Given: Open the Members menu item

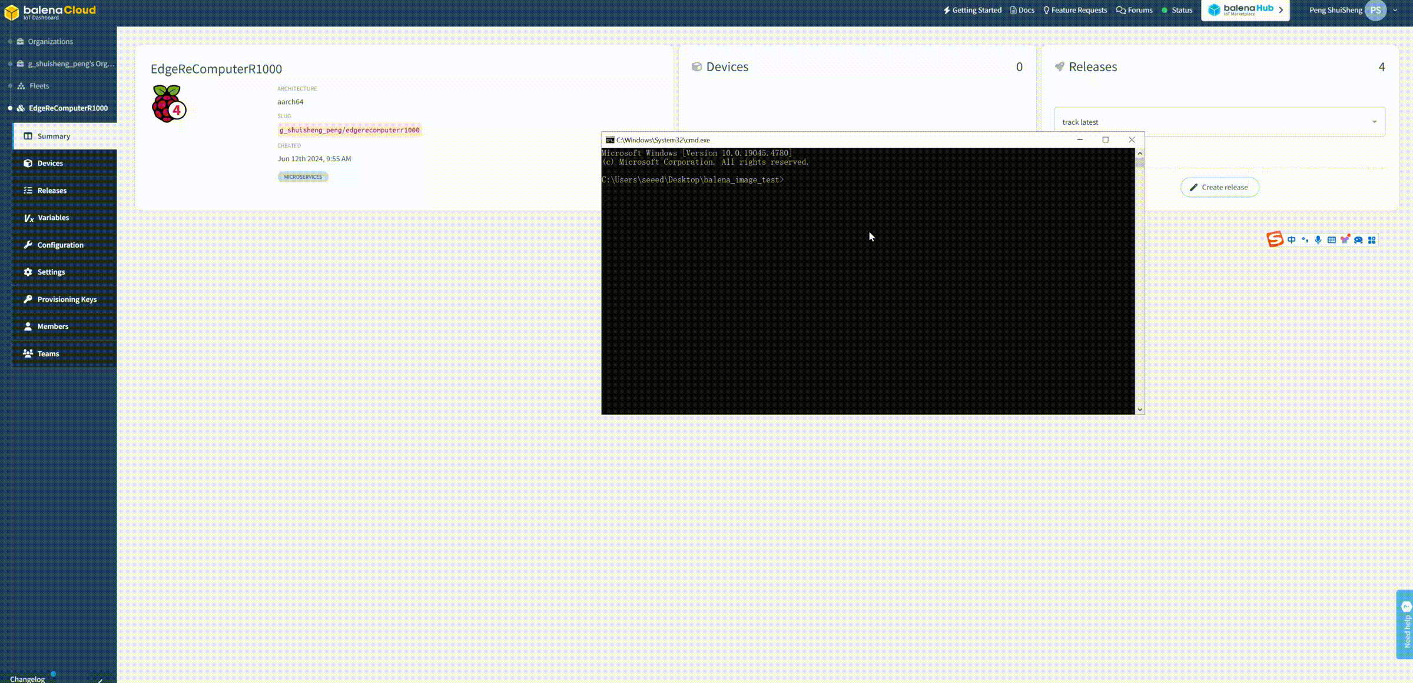Looking at the screenshot, I should [65, 326].
